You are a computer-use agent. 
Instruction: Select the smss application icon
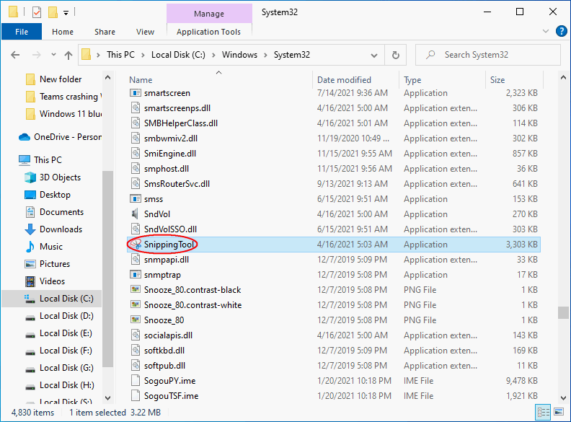tap(136, 199)
